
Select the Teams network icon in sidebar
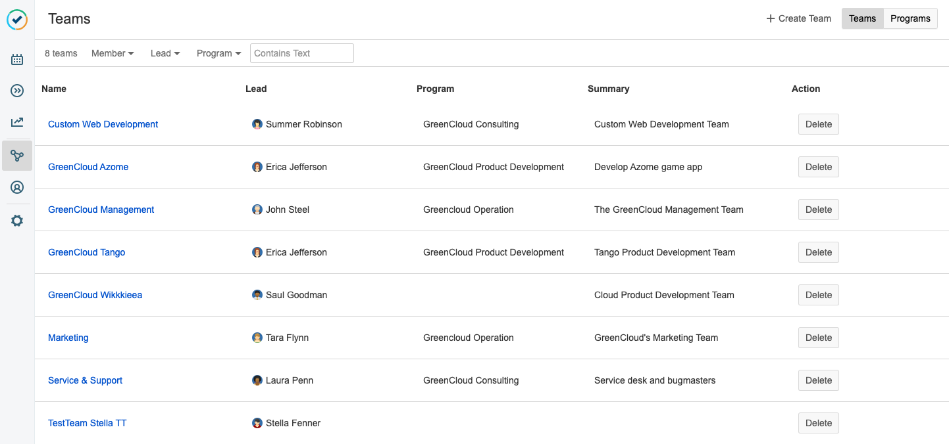click(x=17, y=156)
